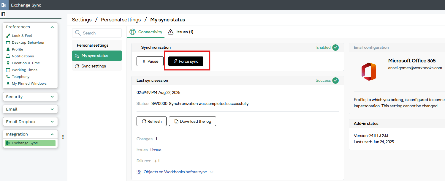Switch to the Issues (1) tab

click(181, 32)
